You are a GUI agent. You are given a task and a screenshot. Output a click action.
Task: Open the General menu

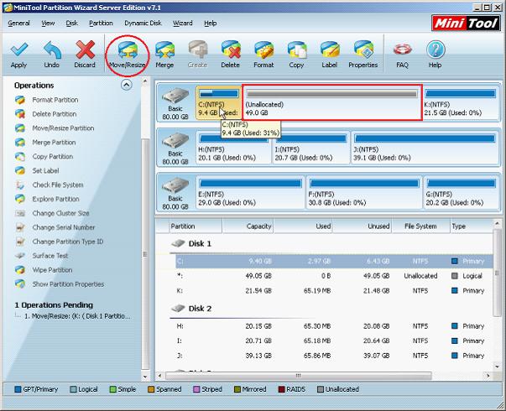pos(18,23)
